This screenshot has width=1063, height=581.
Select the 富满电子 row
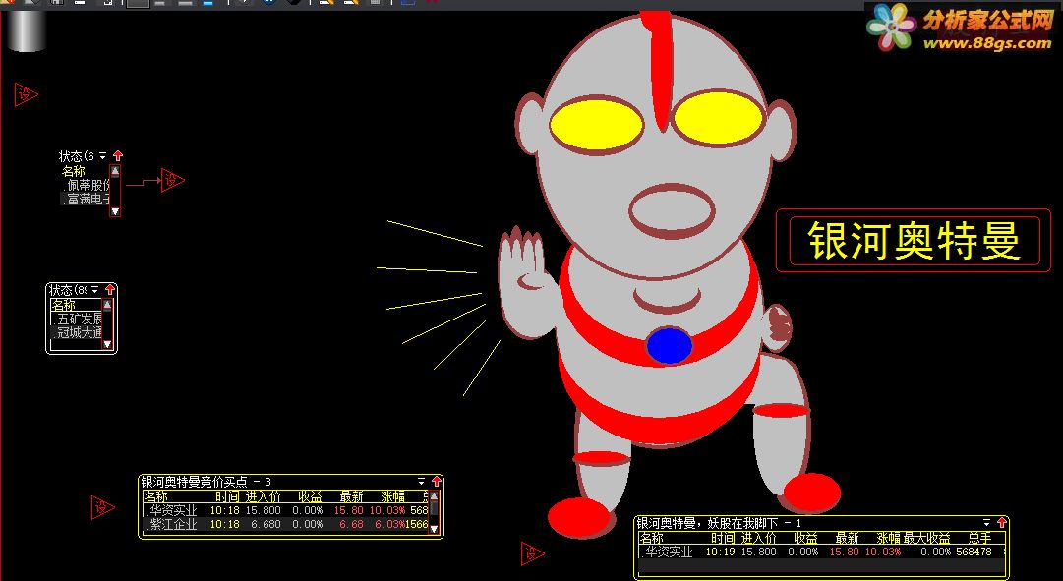point(86,199)
